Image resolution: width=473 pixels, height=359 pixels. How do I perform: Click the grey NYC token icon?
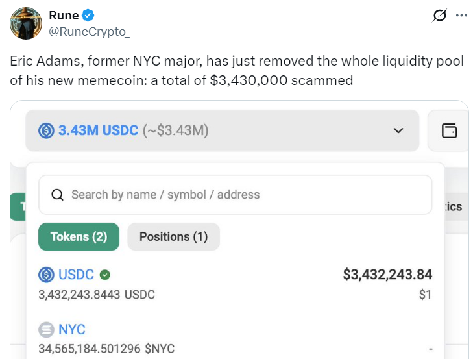[47, 330]
